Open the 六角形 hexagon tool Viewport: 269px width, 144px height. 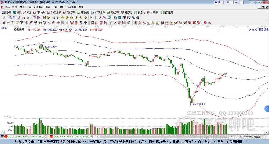click(x=152, y=13)
